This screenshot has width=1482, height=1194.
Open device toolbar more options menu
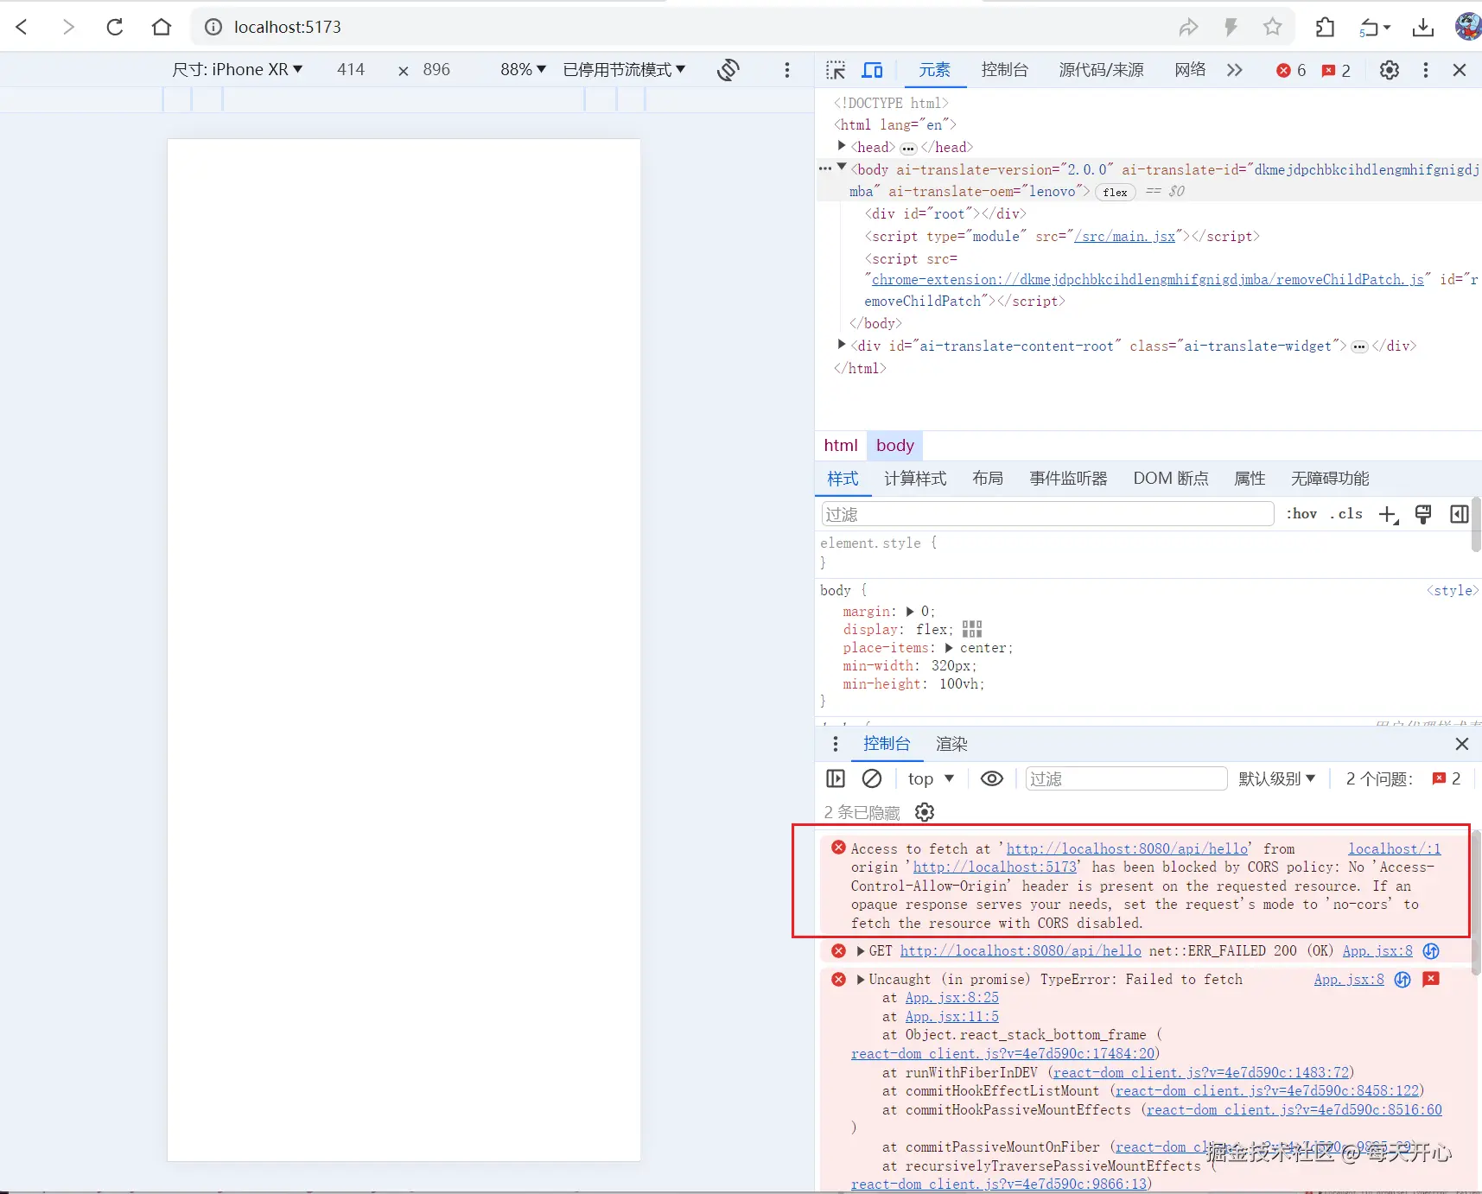pos(786,70)
